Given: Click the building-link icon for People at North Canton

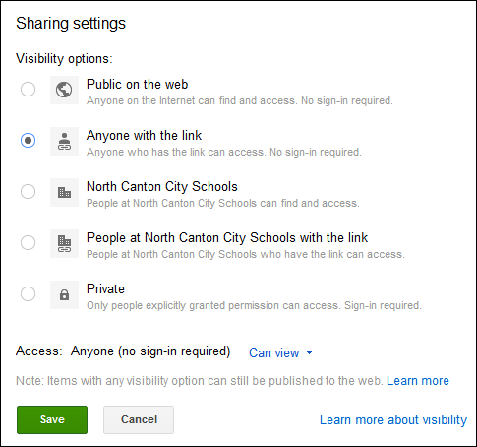Looking at the screenshot, I should click(64, 243).
